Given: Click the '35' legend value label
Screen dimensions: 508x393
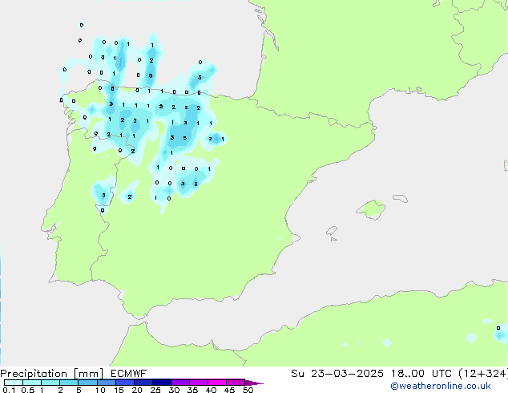Looking at the screenshot, I should (x=192, y=390).
